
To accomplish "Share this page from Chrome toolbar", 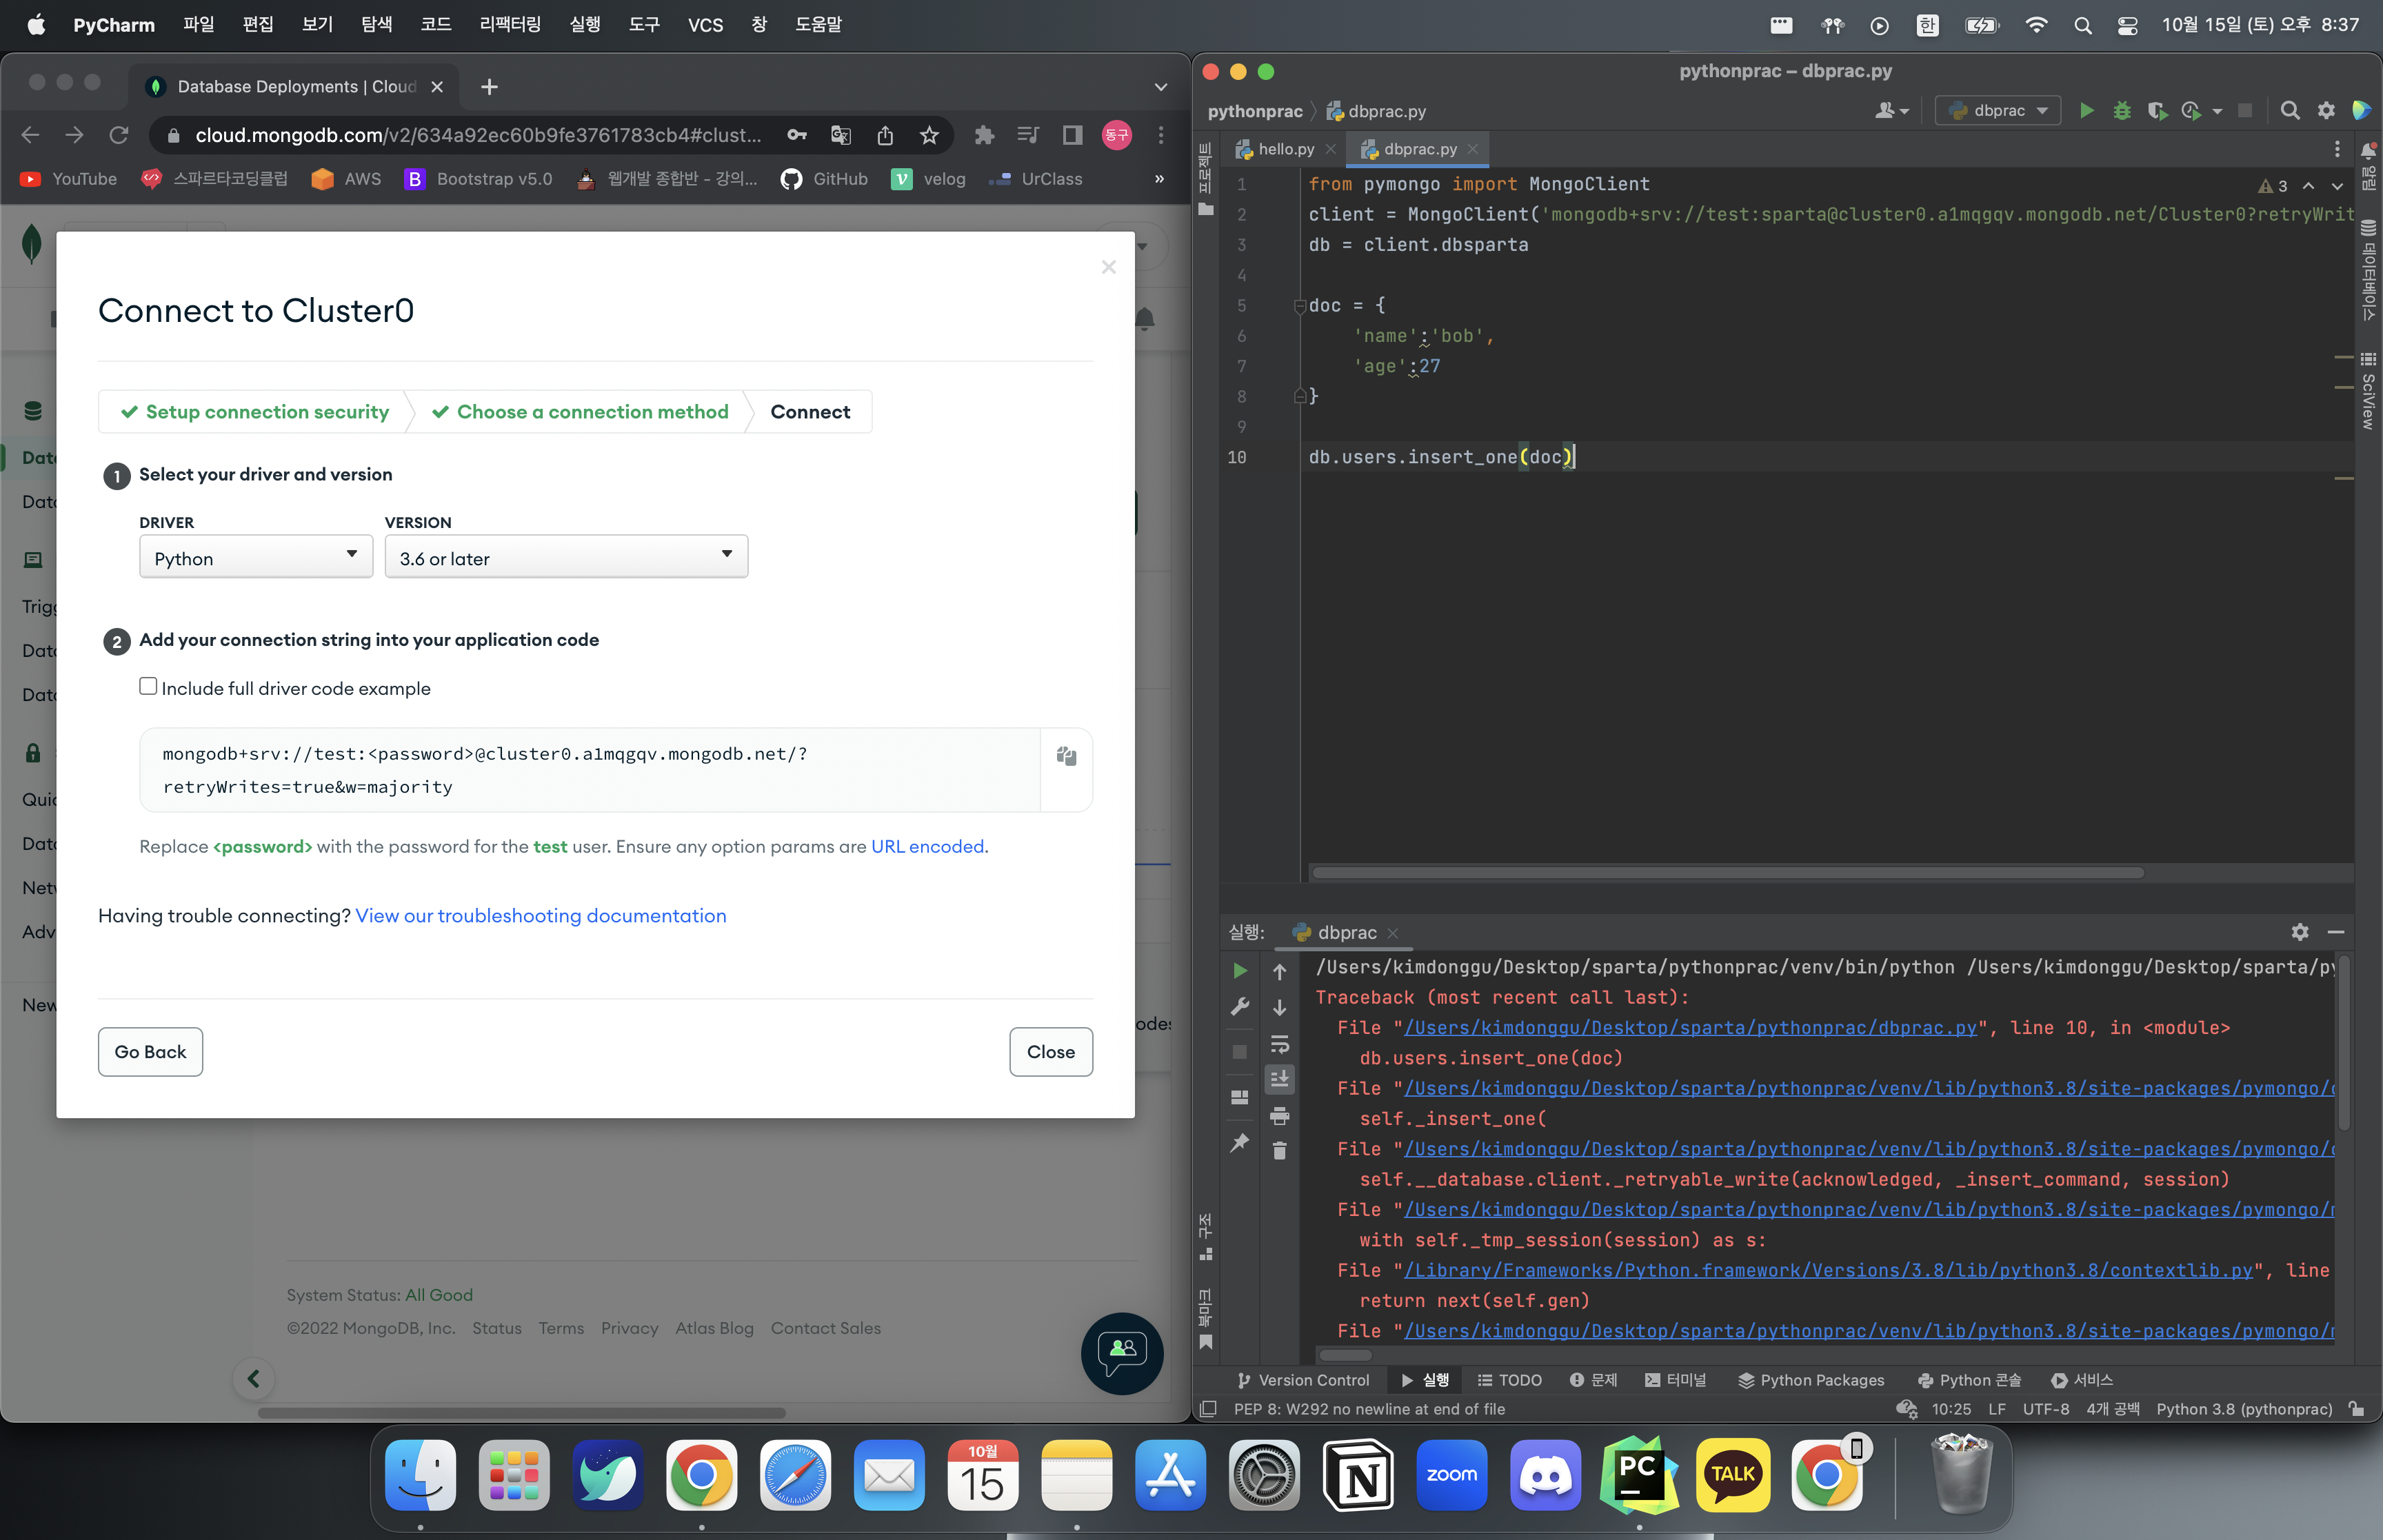I will tap(885, 135).
